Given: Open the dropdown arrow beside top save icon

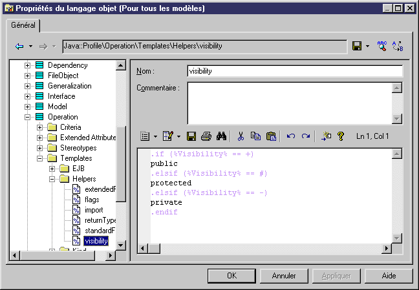Looking at the screenshot, I should click(x=367, y=47).
